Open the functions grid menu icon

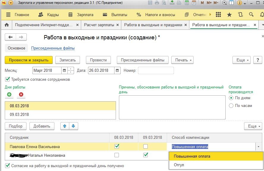pyautogui.click(x=219, y=15)
